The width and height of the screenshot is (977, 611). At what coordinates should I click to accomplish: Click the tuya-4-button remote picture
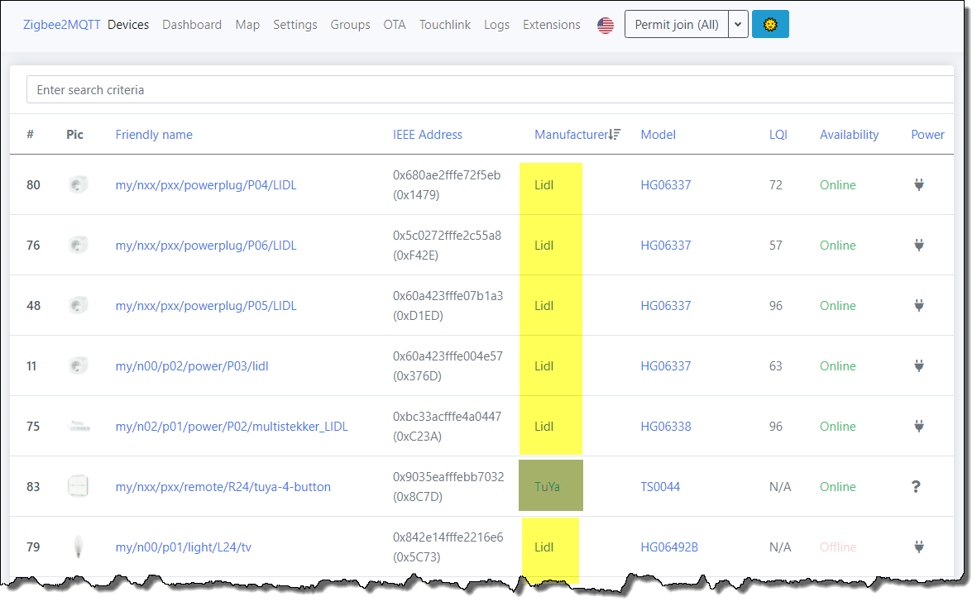pyautogui.click(x=78, y=486)
